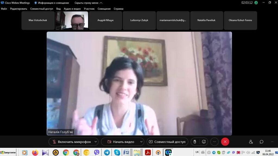Screen dimensions: 278x156
Task: Leave meeting with red X button
Action: (x=225, y=142)
